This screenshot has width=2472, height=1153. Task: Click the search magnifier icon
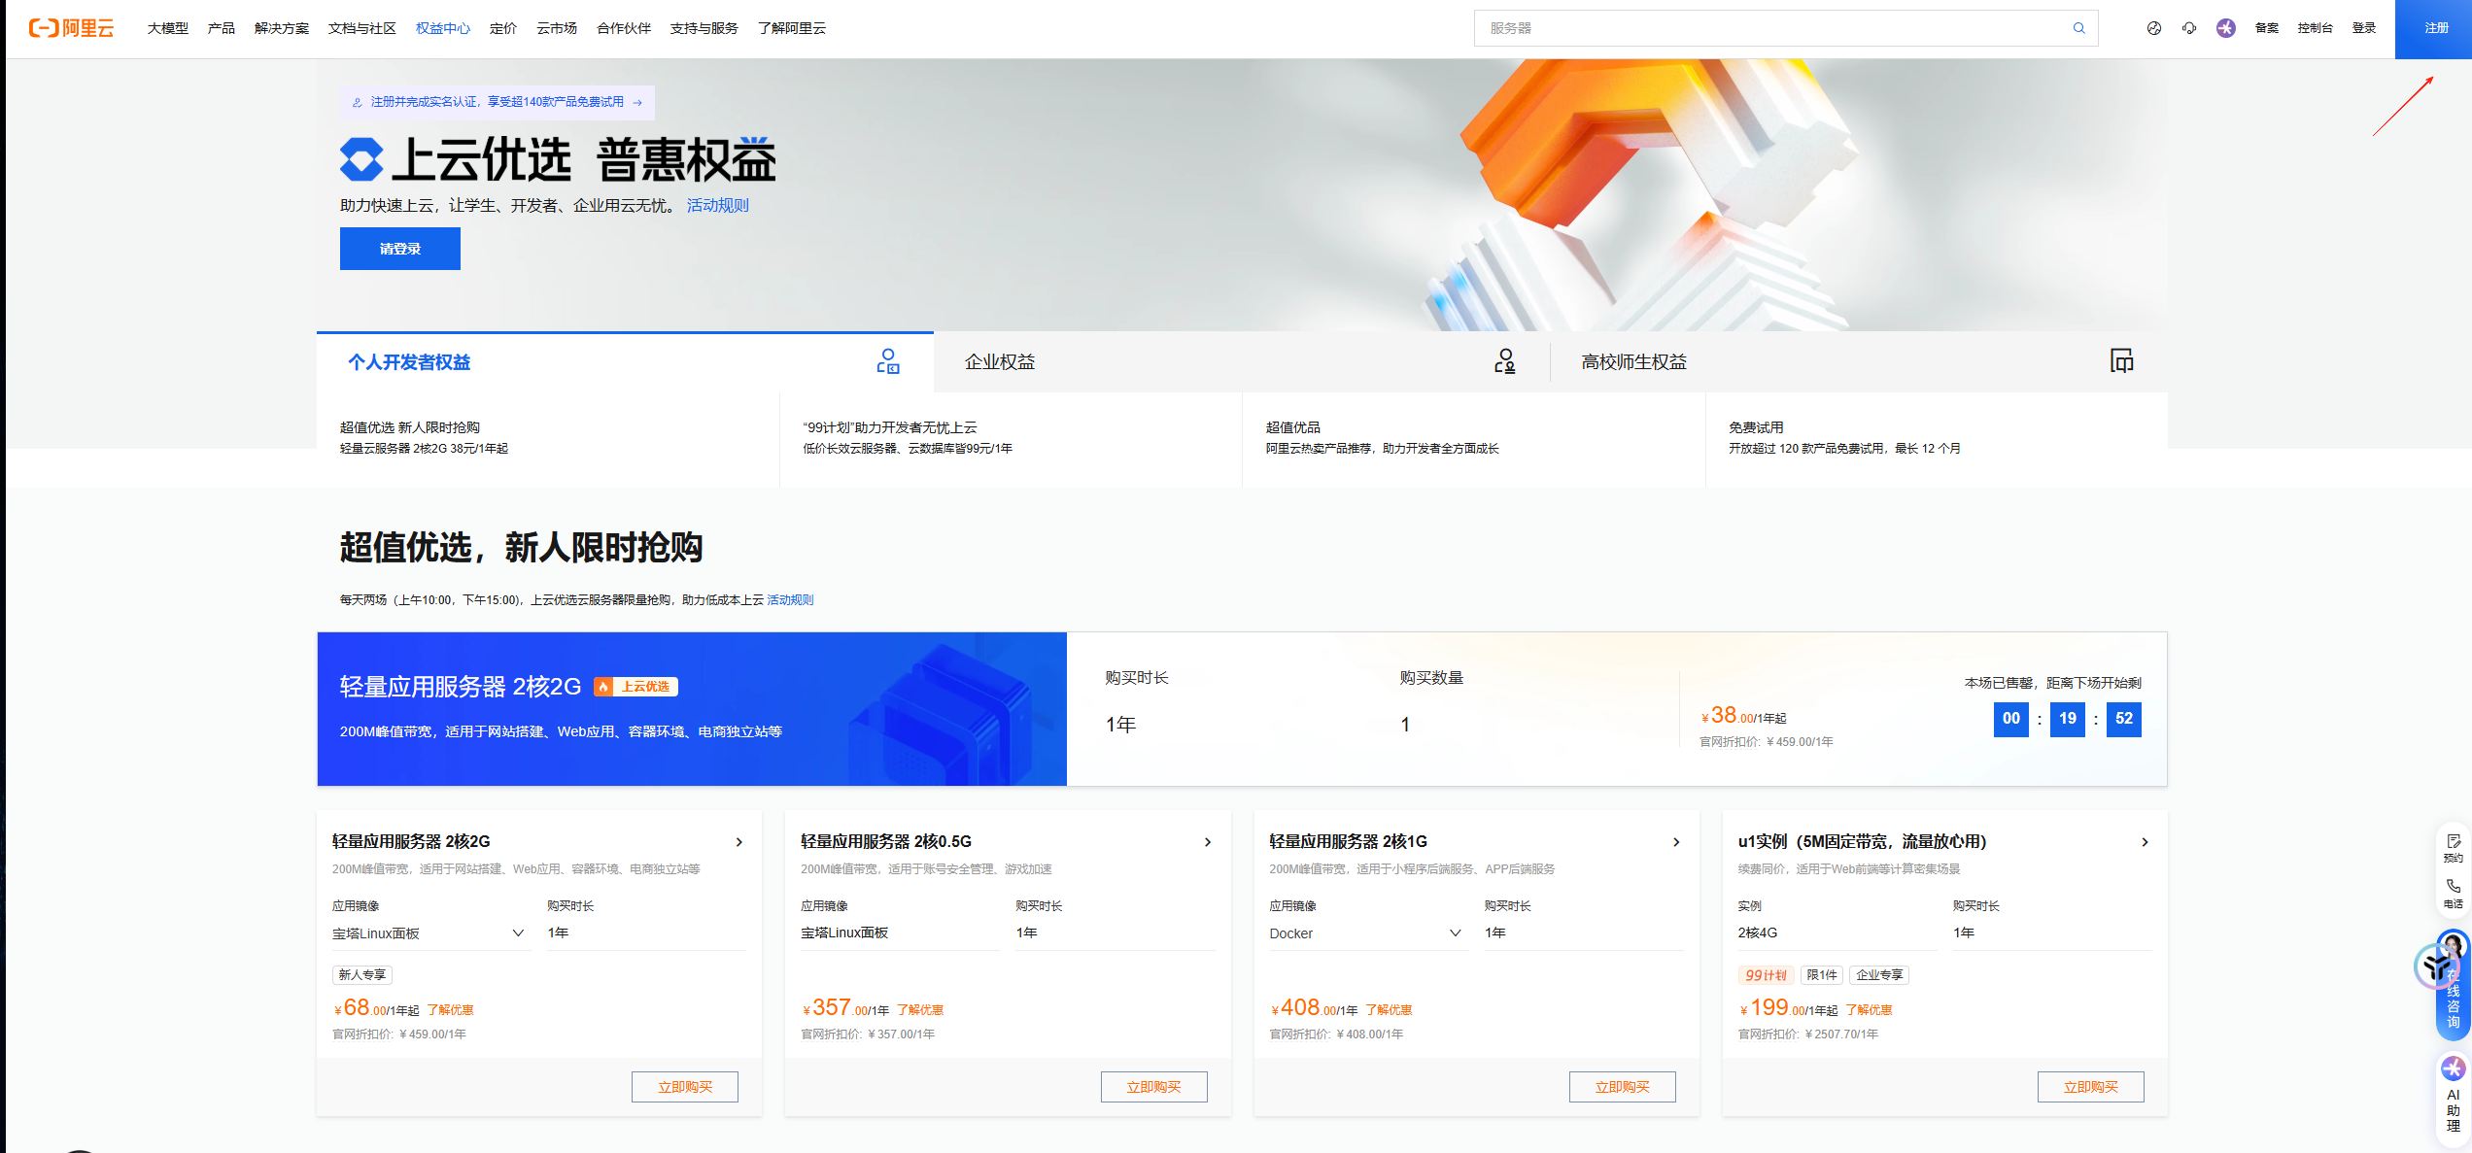2078,28
